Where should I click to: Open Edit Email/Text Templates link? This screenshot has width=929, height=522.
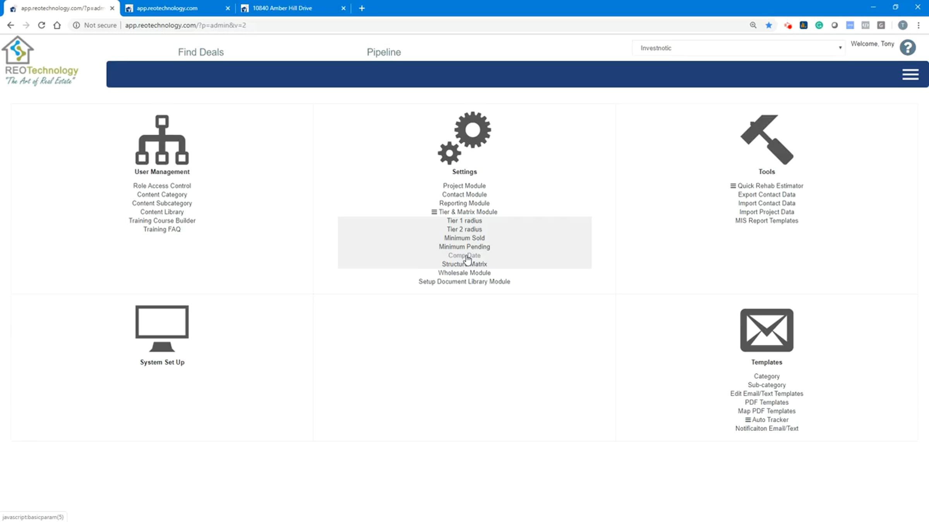766,394
